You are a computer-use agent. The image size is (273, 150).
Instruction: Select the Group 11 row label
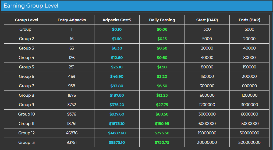click(26, 124)
